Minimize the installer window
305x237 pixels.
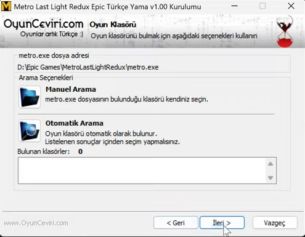pyautogui.click(x=234, y=6)
